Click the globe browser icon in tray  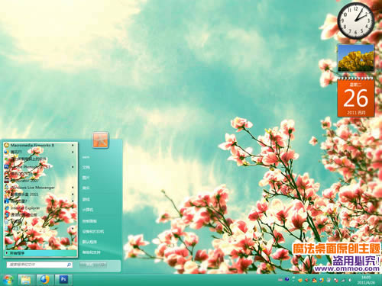click(x=322, y=280)
